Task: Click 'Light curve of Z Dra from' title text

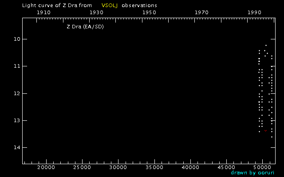Action: pos(57,5)
